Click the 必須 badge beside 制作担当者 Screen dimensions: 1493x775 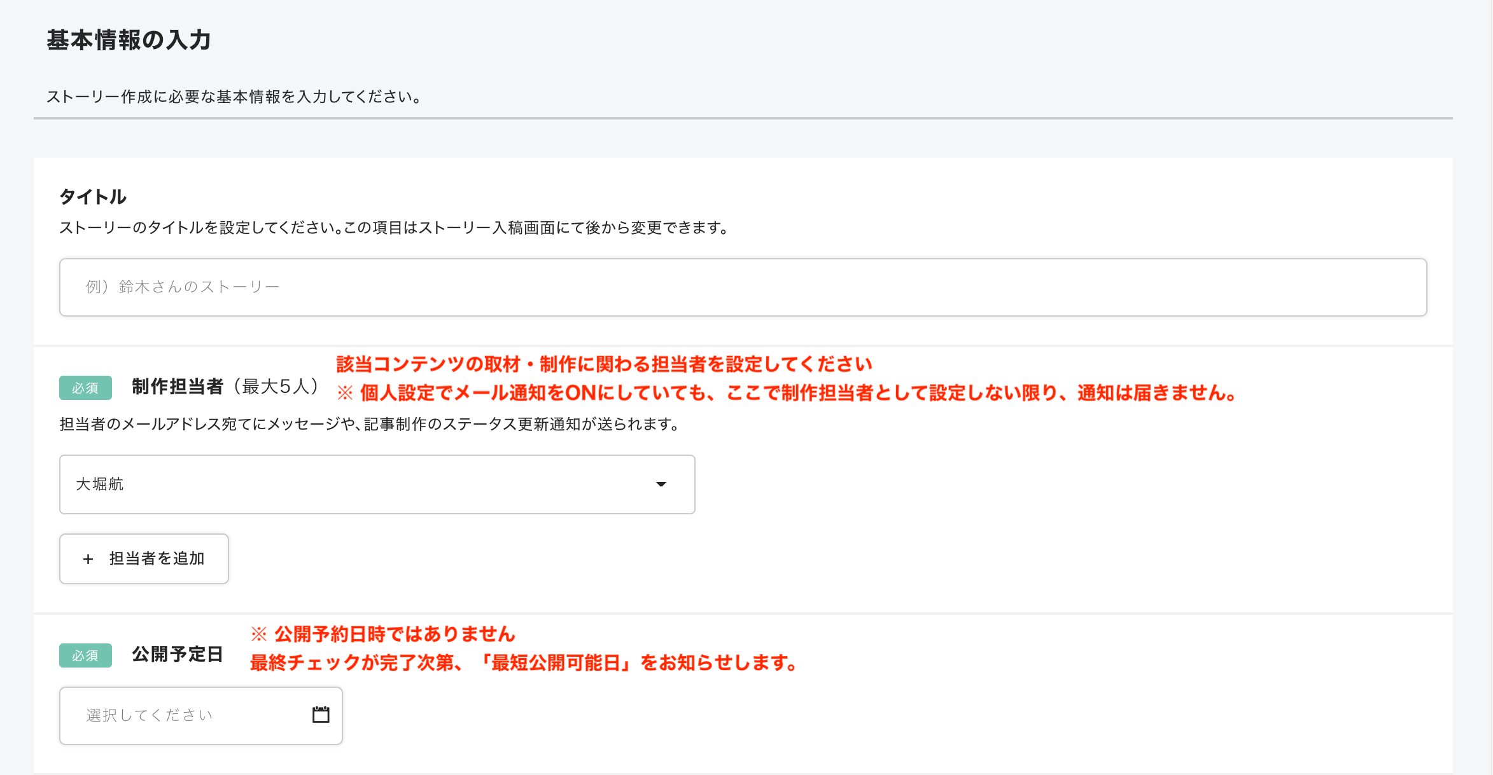85,388
